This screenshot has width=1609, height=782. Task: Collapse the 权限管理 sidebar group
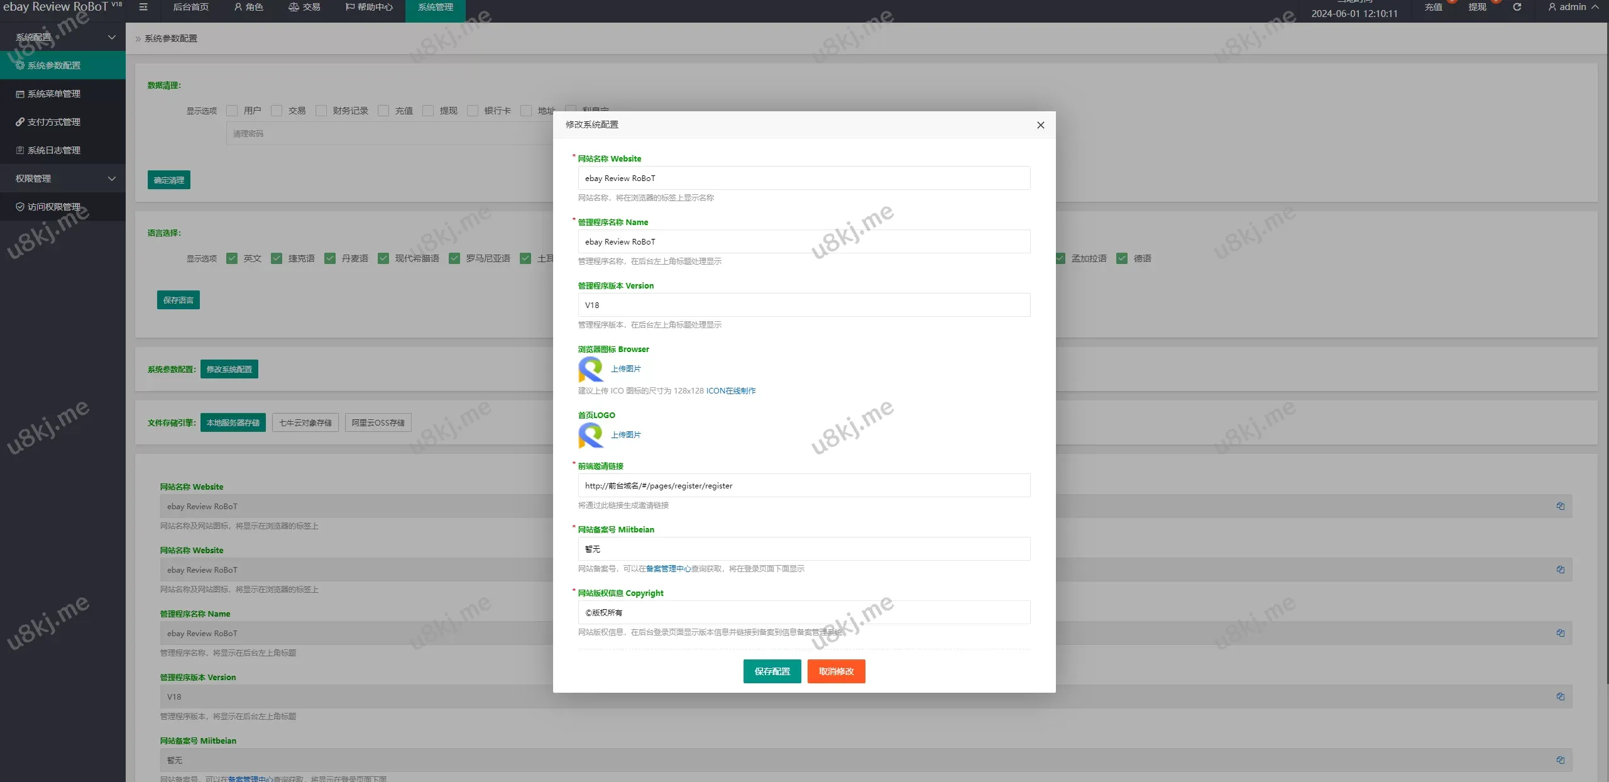coord(63,179)
